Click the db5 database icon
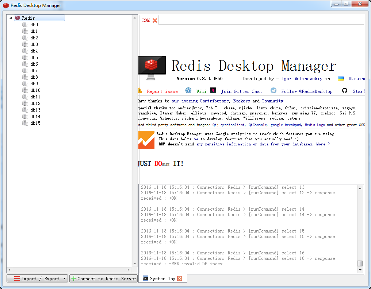This screenshot has width=371, height=289. [25, 57]
